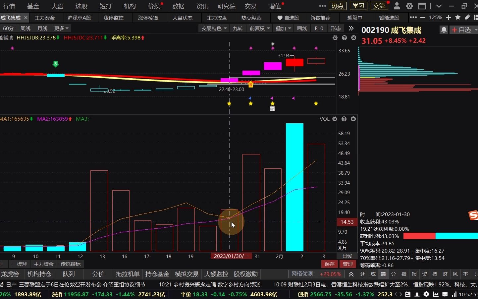Open the 选股 menu
The height and width of the screenshot is (299, 478).
click(x=81, y=6)
